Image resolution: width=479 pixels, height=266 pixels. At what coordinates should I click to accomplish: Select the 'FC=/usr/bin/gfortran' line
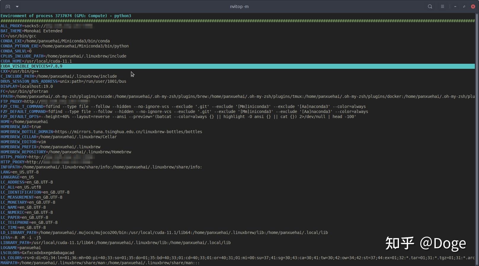24,91
